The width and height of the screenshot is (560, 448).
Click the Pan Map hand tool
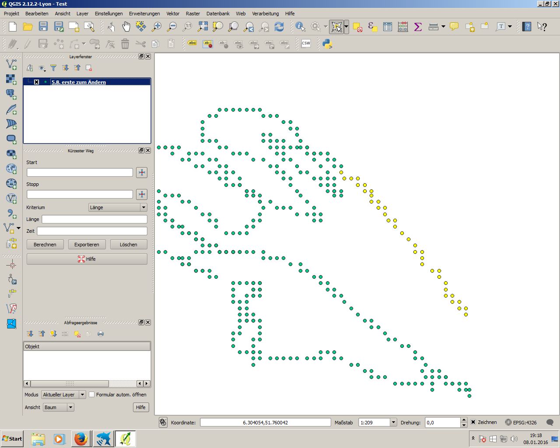pos(126,27)
